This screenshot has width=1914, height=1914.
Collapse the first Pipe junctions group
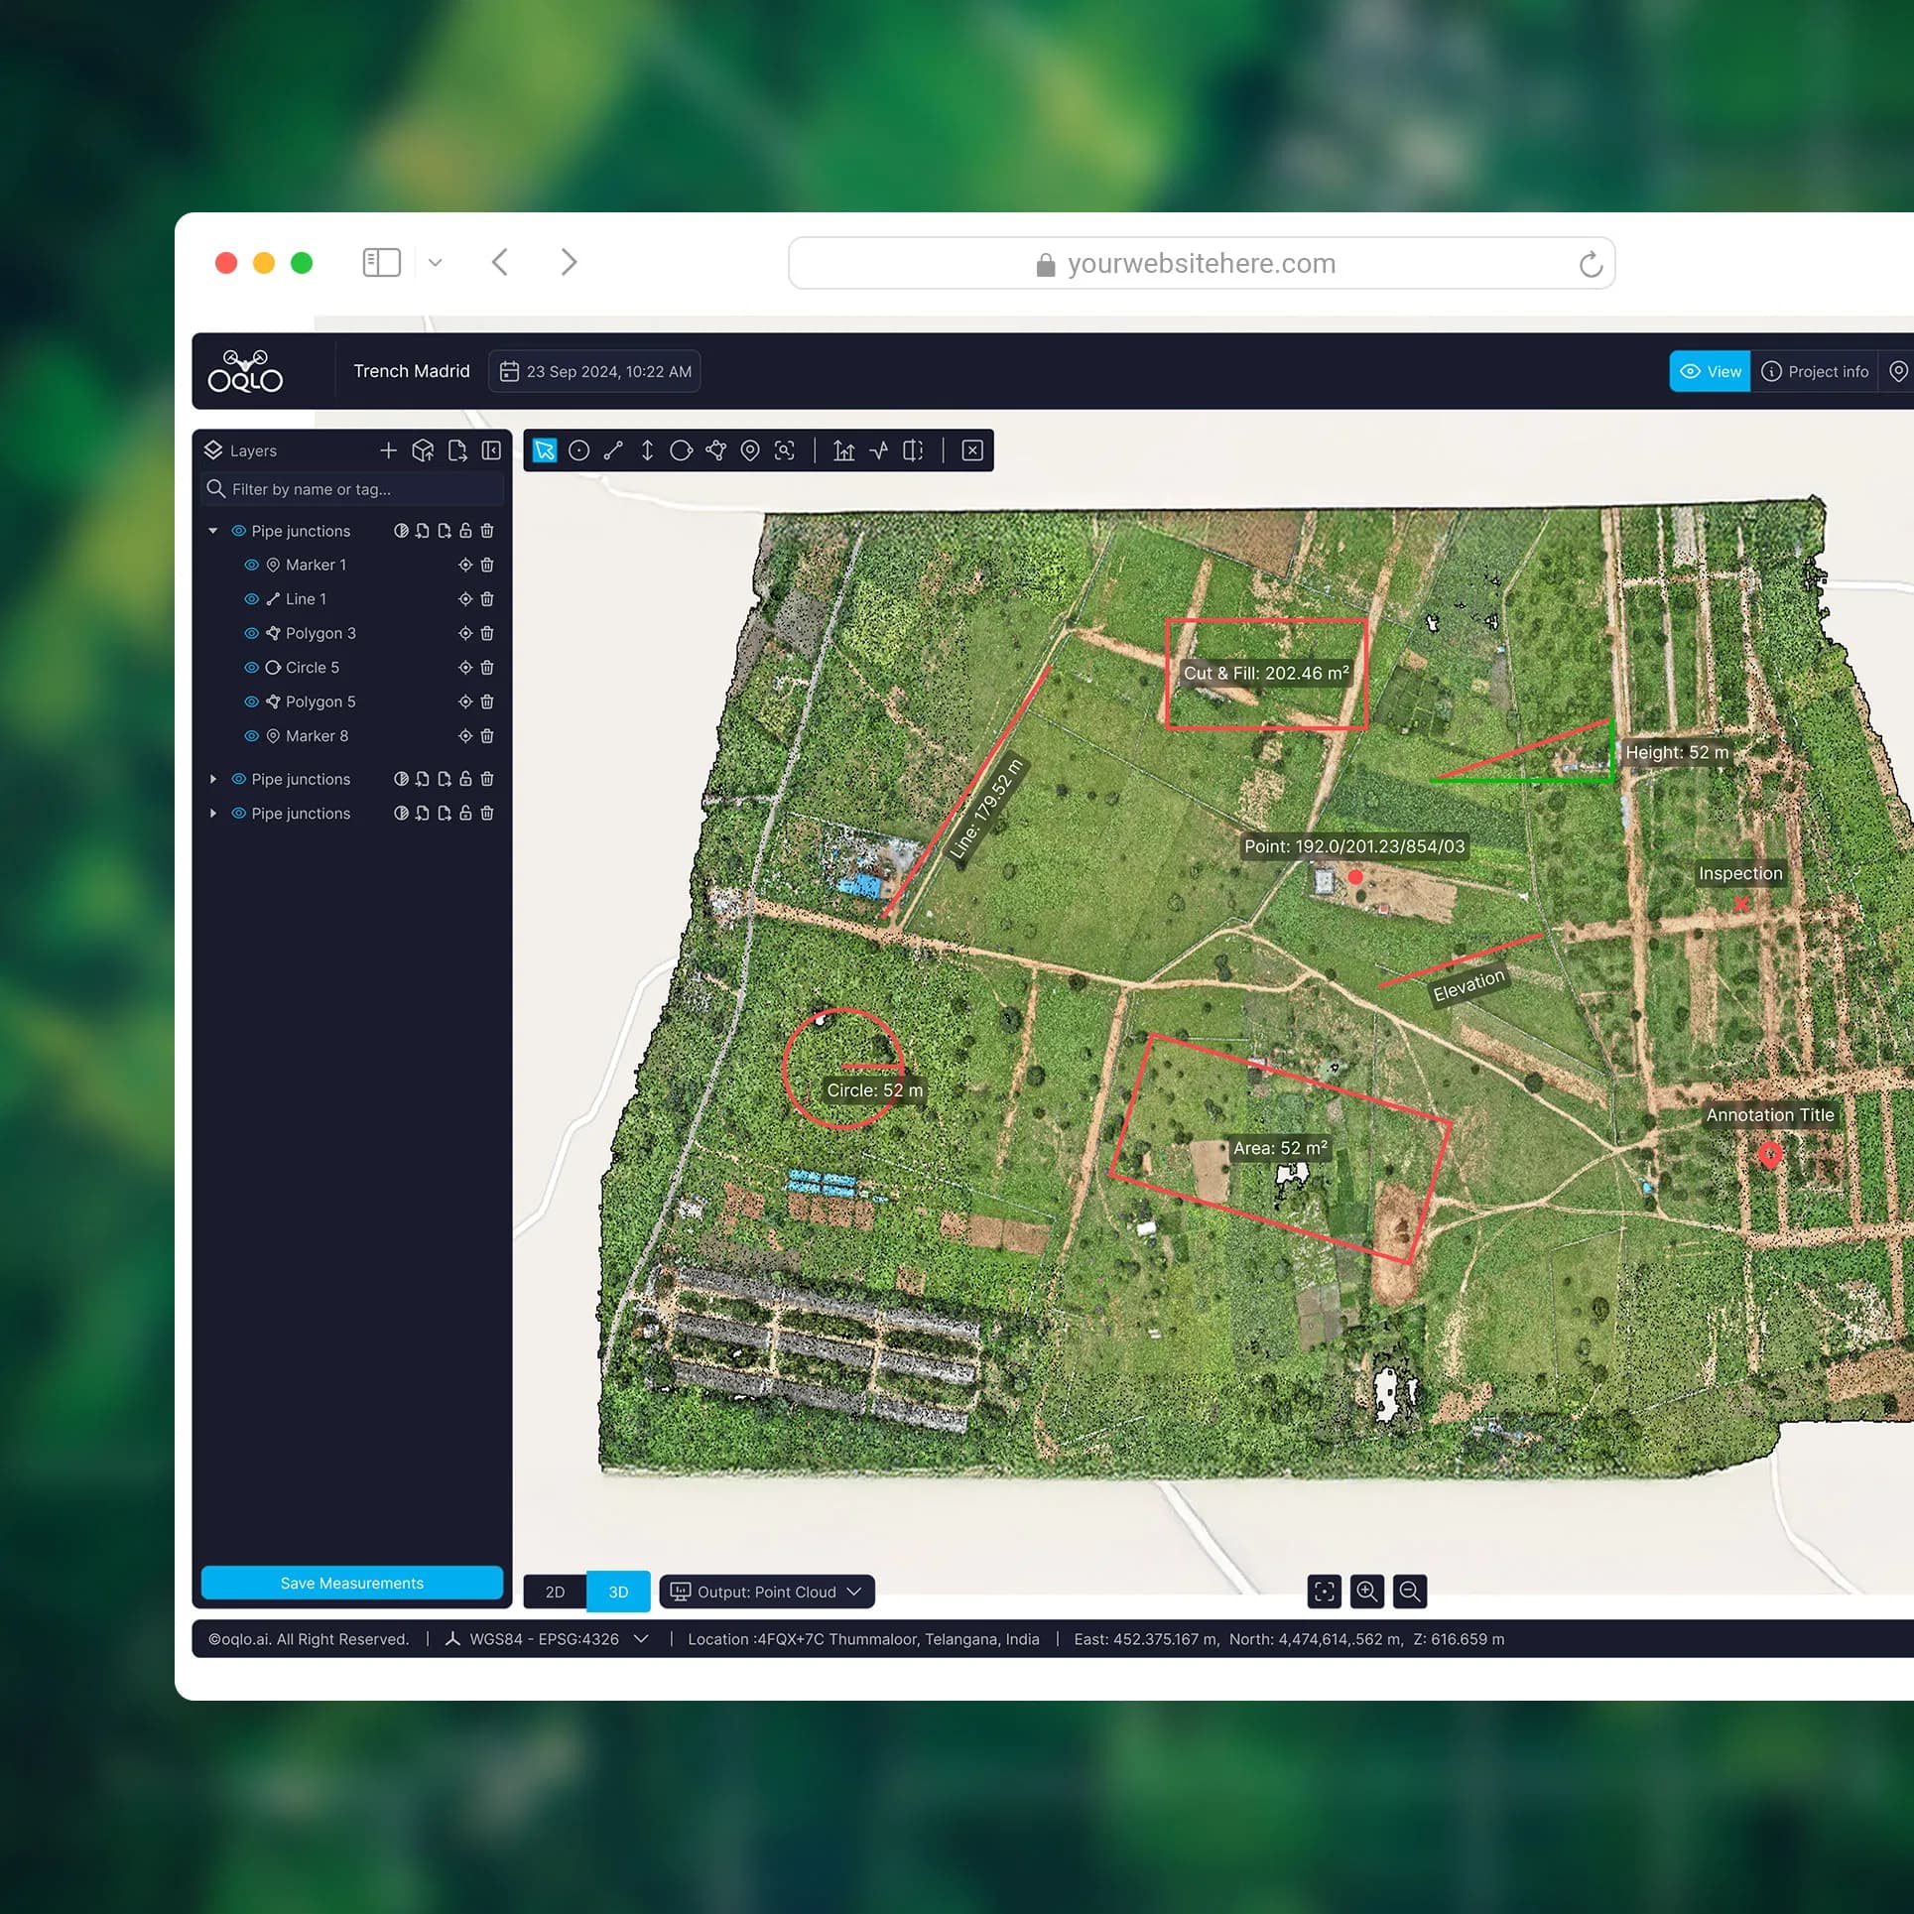coord(212,531)
